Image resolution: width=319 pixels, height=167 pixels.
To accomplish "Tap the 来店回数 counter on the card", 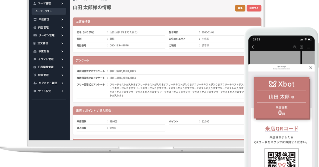I will click(x=282, y=110).
